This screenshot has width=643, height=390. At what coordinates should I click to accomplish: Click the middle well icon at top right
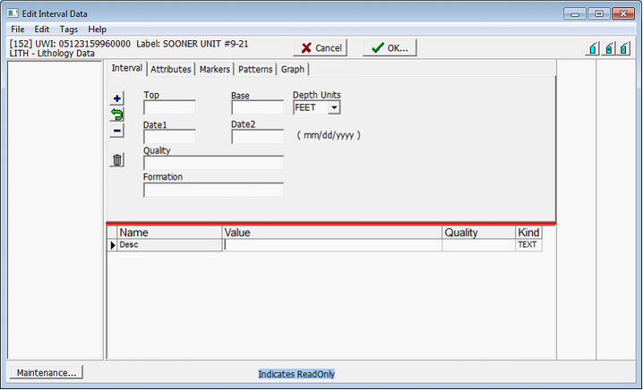609,48
